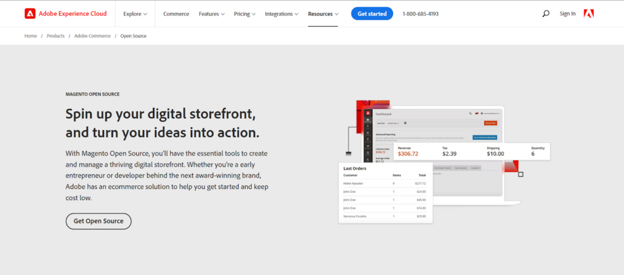The image size is (624, 275).
Task: Click the Dashboard title in illustration
Action: click(x=383, y=114)
